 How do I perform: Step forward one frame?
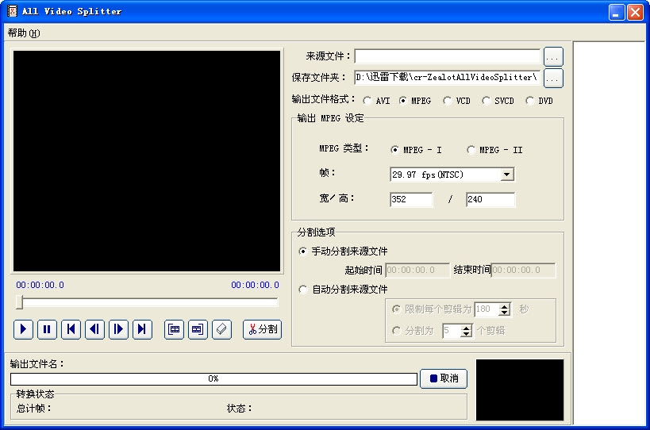click(118, 329)
